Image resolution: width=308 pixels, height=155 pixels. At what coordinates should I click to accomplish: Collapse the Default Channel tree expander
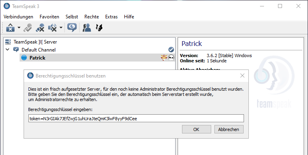(8, 50)
